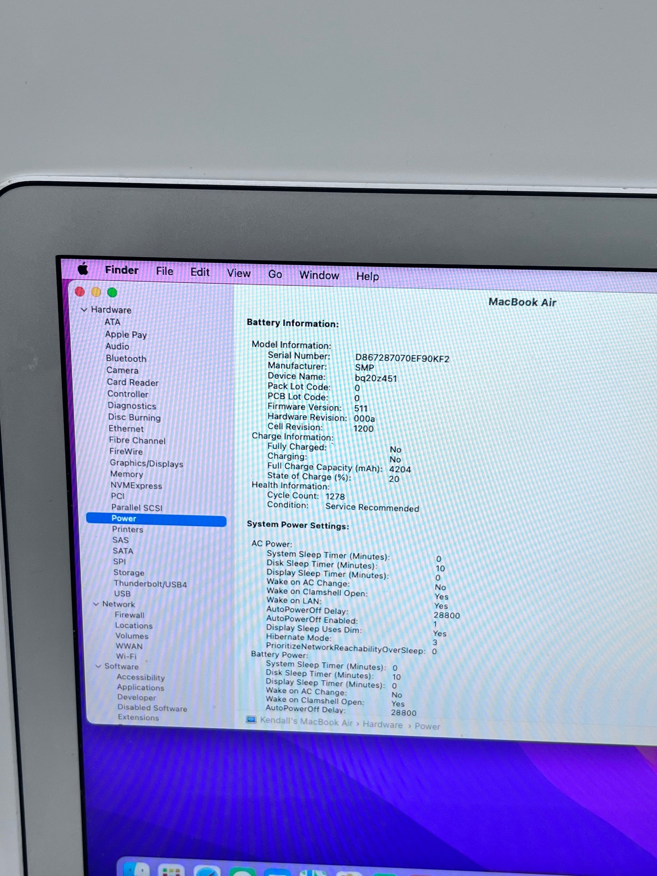The image size is (657, 876).
Task: Open the Edit menu
Action: pyautogui.click(x=200, y=272)
